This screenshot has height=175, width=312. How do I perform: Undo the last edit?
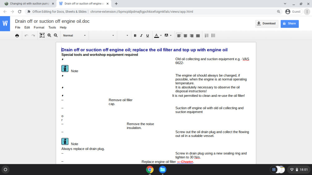point(26,35)
